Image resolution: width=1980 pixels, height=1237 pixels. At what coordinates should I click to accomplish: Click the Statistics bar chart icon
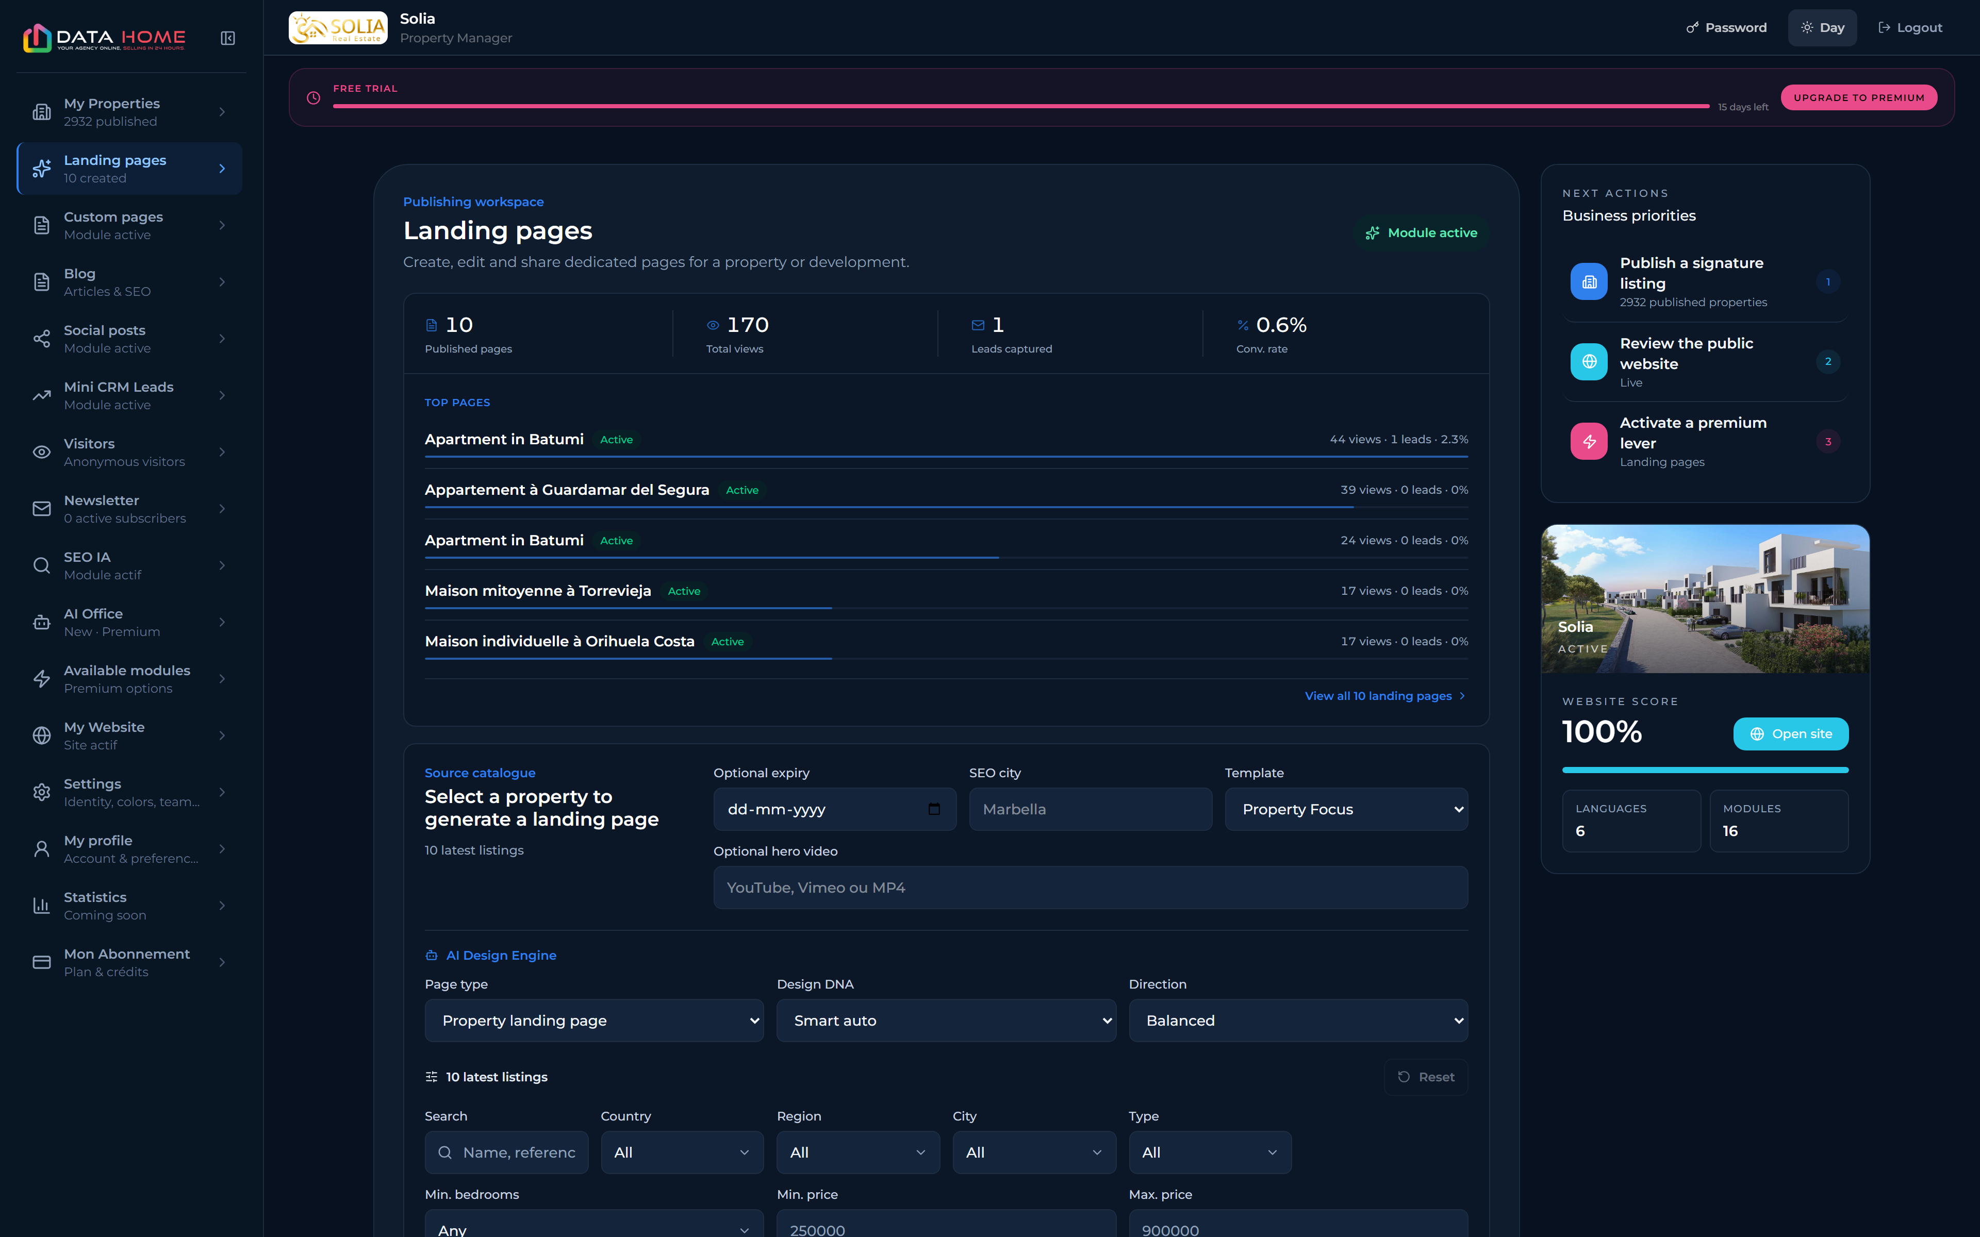pos(42,906)
